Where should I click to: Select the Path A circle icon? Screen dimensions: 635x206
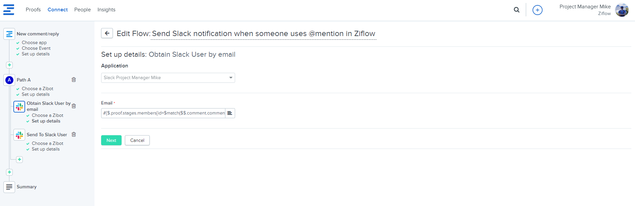[9, 80]
